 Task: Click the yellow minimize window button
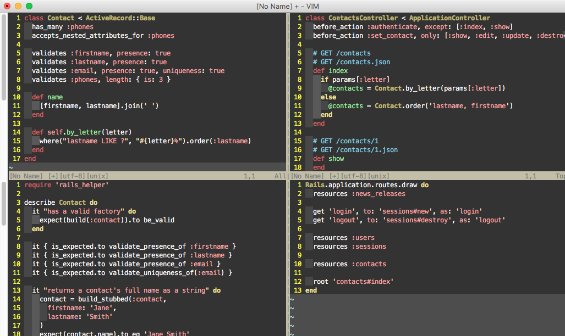(x=18, y=6)
